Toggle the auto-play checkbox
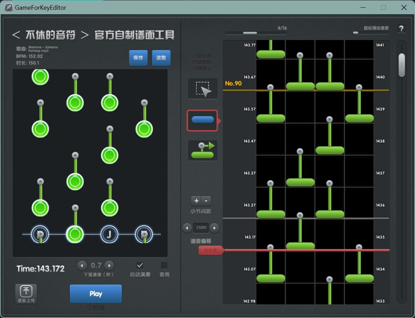Screen dimensions: 415x318 140,265
